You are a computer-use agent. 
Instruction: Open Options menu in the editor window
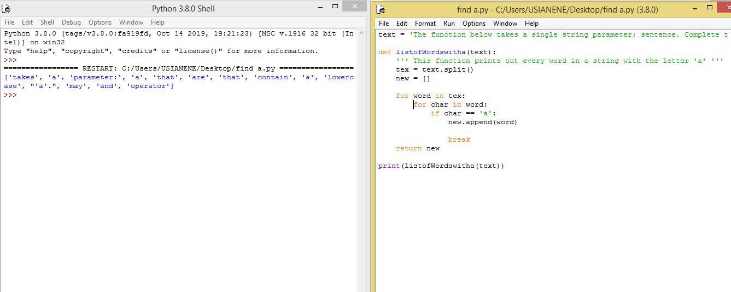coord(473,24)
